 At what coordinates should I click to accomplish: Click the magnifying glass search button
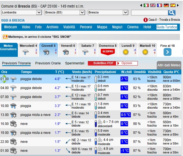pyautogui.click(x=172, y=13)
